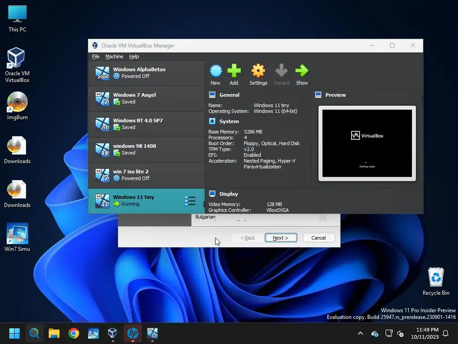This screenshot has height=344, width=458.
Task: Open the Recycle Bin
Action: click(x=436, y=281)
